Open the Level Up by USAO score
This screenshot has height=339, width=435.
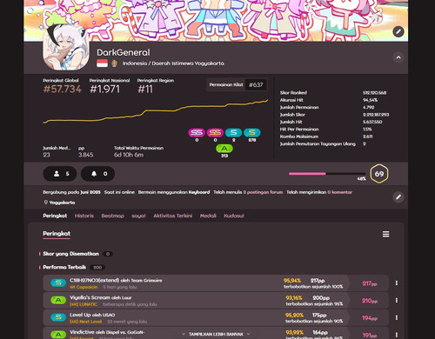click(x=92, y=315)
